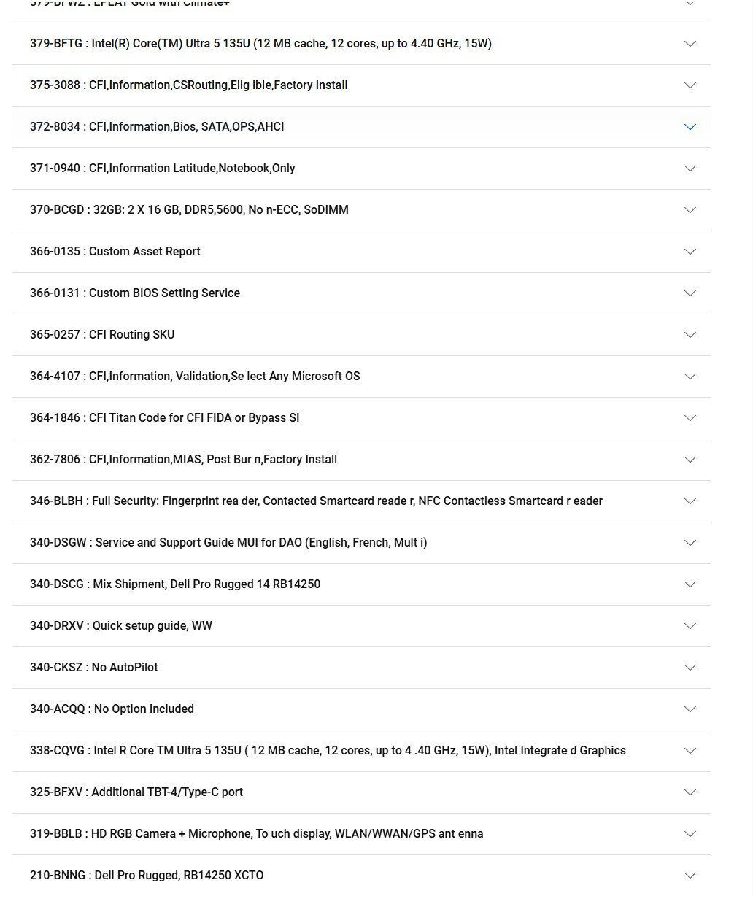Expand 362-7806 MIAS Post Burn row

coord(361,460)
